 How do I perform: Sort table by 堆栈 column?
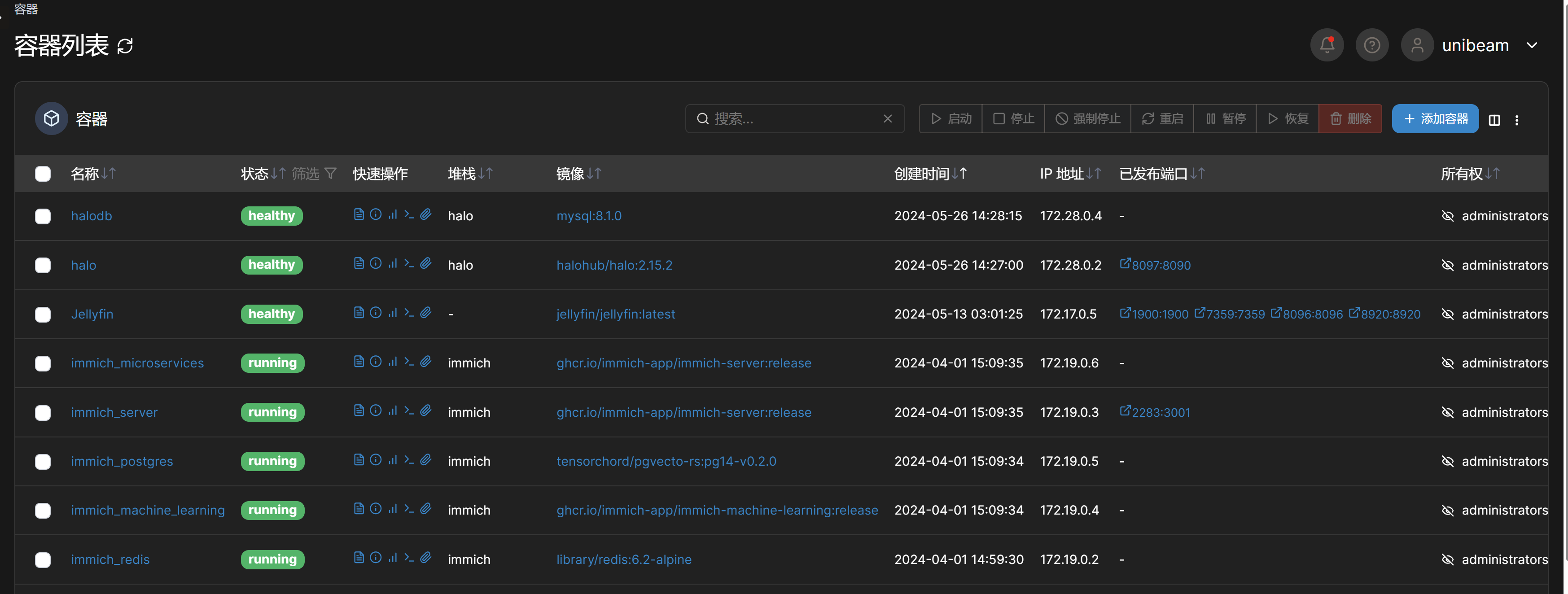[x=470, y=174]
